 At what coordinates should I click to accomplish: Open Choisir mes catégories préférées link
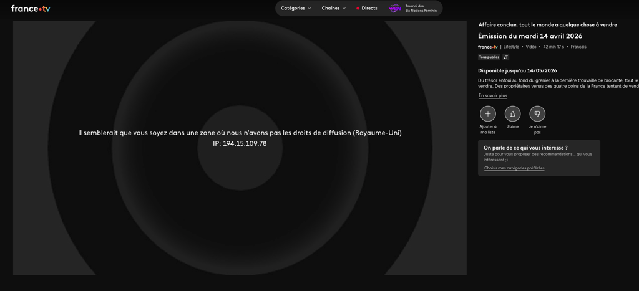(514, 168)
